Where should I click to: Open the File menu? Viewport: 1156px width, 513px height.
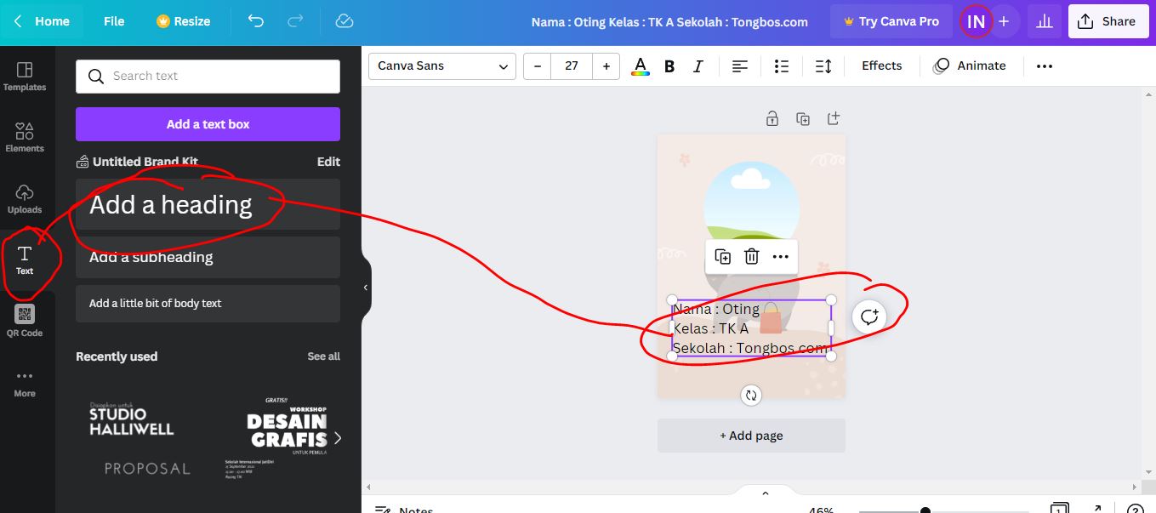point(113,21)
